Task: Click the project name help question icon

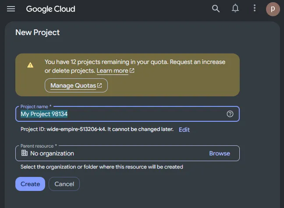Action: point(230,114)
